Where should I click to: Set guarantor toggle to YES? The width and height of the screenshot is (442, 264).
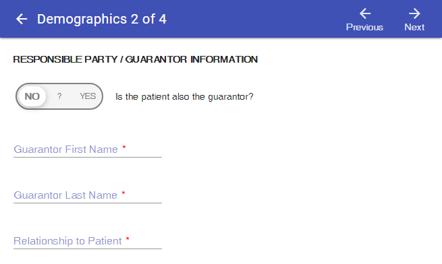pyautogui.click(x=88, y=96)
